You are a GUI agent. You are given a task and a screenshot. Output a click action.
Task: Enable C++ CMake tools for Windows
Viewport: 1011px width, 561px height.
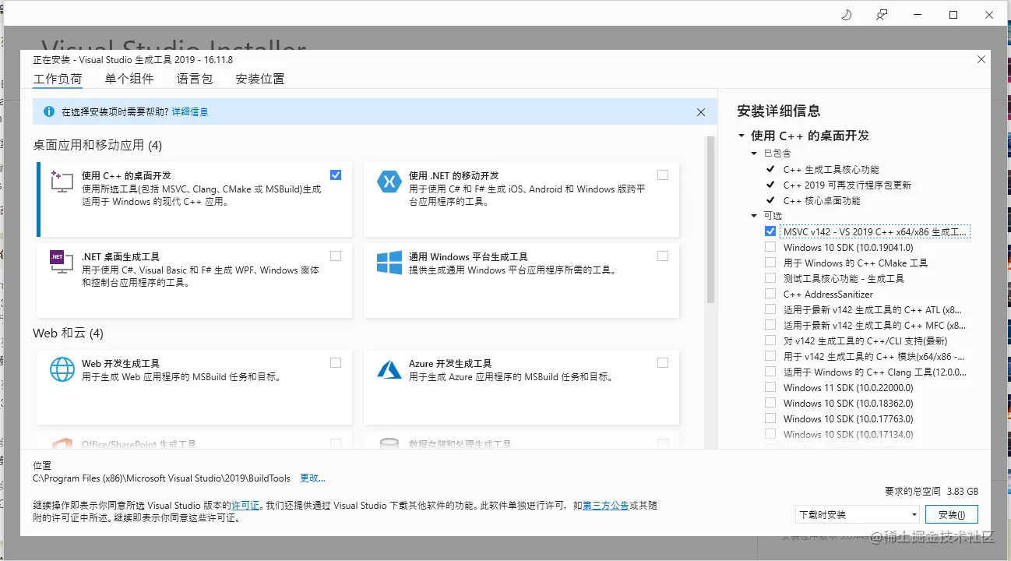(770, 263)
